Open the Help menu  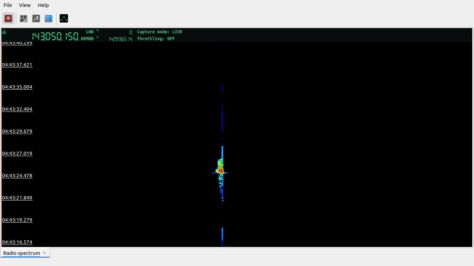tap(43, 5)
